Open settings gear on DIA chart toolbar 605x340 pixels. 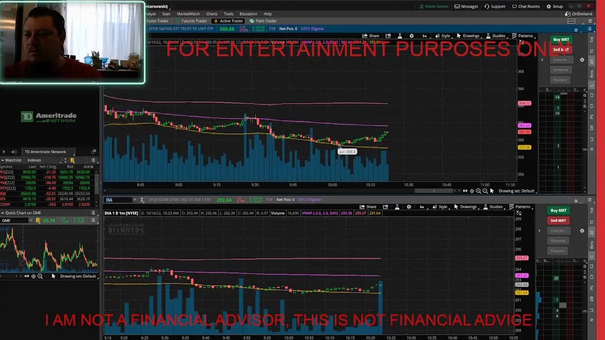pyautogui.click(x=409, y=207)
